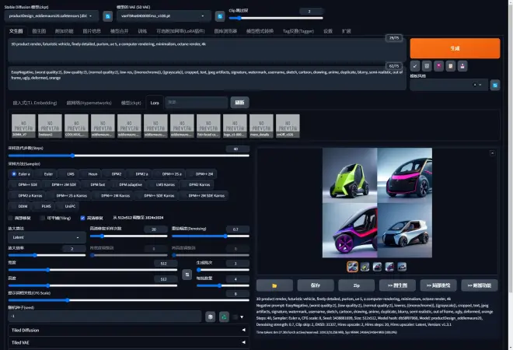The height and width of the screenshot is (350, 513).
Task: Select the Euler a sampler
Action: click(21, 174)
